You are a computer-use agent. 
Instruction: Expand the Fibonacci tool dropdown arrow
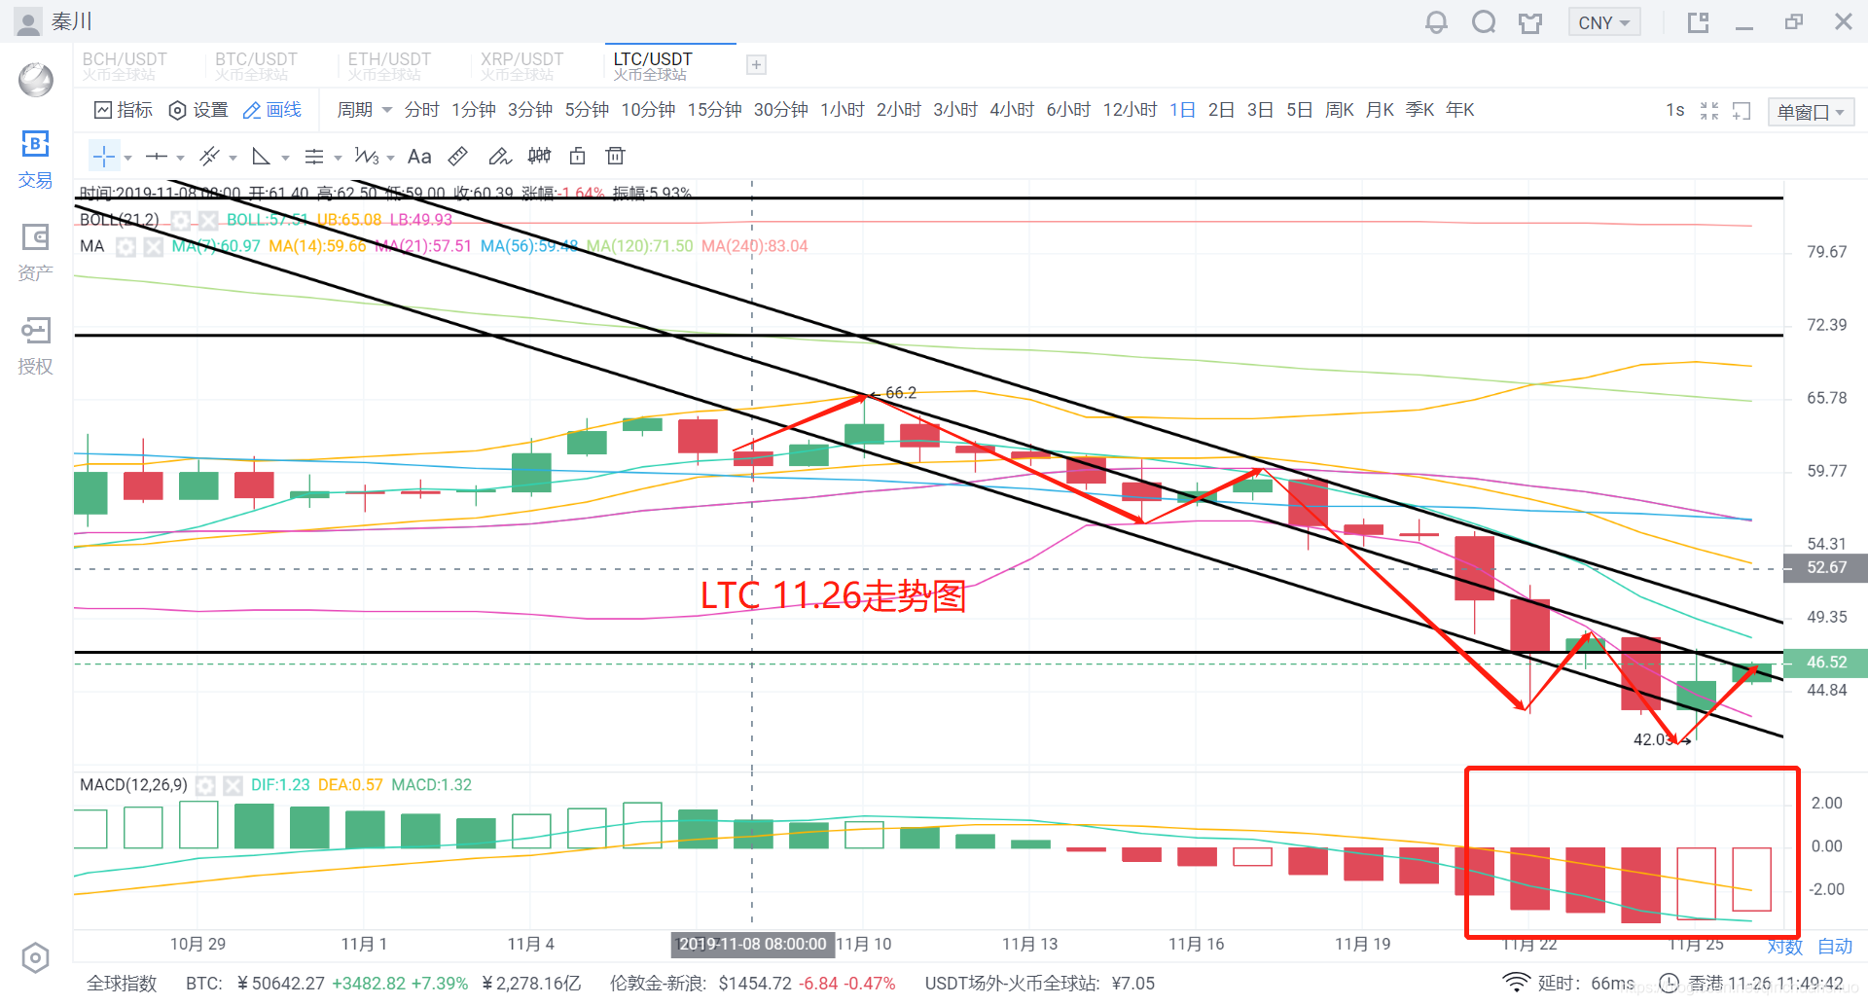pos(338,158)
